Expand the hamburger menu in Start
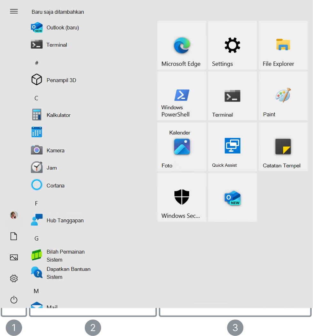The height and width of the screenshot is (336, 313). (x=14, y=11)
